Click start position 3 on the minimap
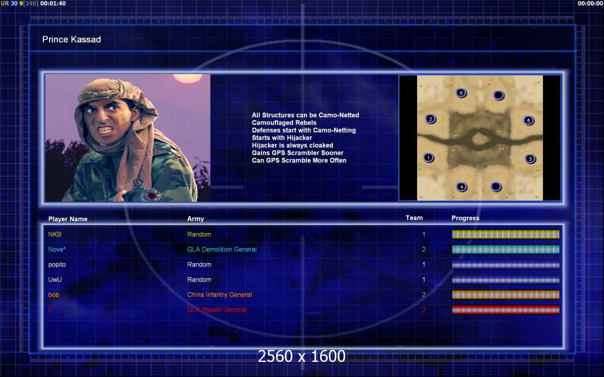This screenshot has height=377, width=604. click(x=530, y=159)
